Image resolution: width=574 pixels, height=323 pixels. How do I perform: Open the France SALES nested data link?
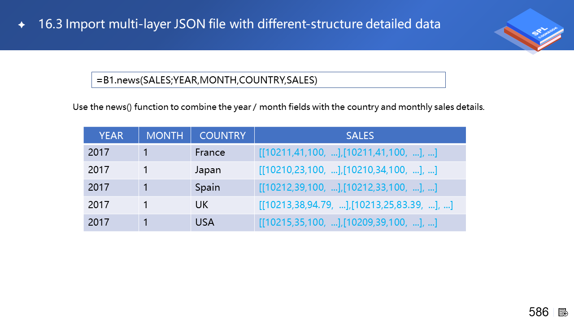tap(348, 153)
